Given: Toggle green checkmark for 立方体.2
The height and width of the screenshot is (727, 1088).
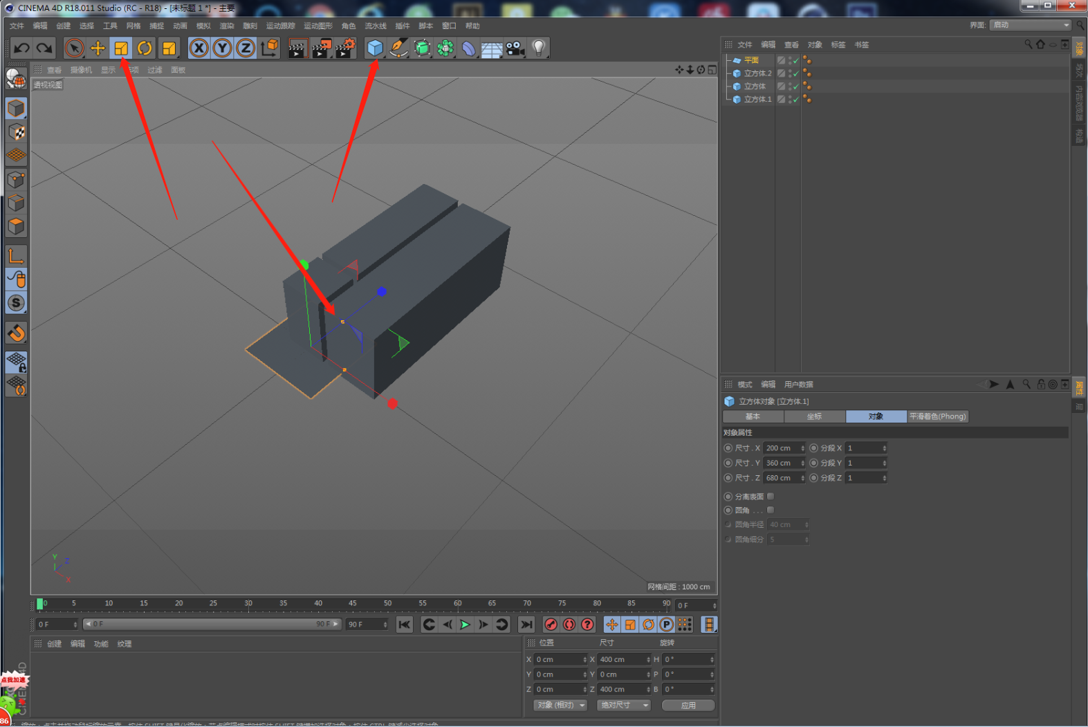Looking at the screenshot, I should click(x=796, y=73).
